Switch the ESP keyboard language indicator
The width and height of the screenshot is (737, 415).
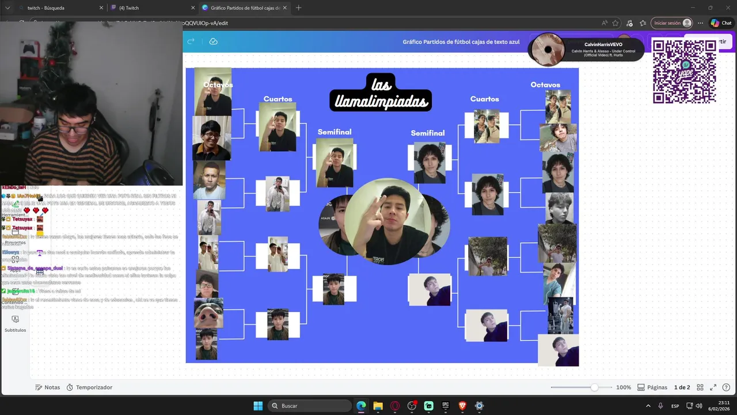click(675, 406)
